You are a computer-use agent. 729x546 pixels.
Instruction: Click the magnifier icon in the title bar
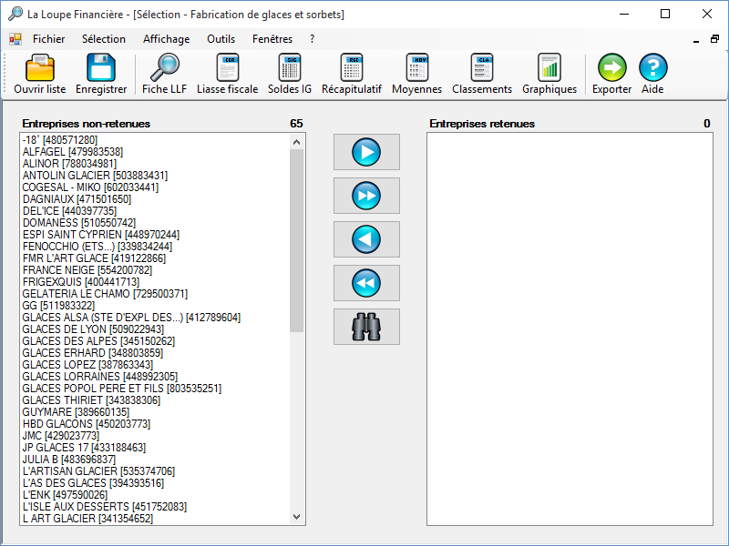[x=15, y=14]
